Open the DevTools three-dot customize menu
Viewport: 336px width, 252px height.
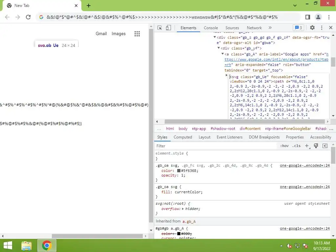322,28
